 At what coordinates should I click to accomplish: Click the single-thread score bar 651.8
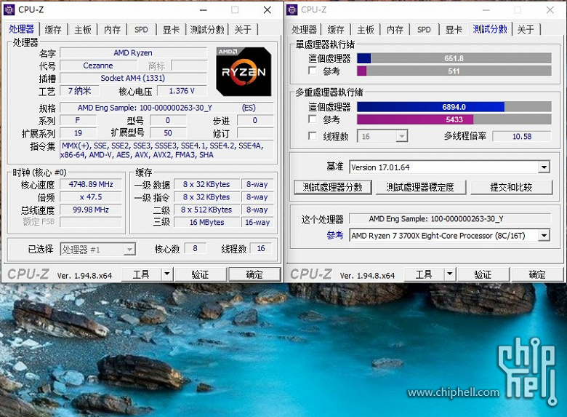tap(454, 58)
